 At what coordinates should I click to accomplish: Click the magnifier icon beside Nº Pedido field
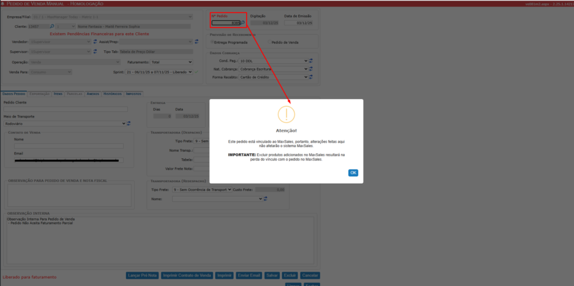pos(243,23)
